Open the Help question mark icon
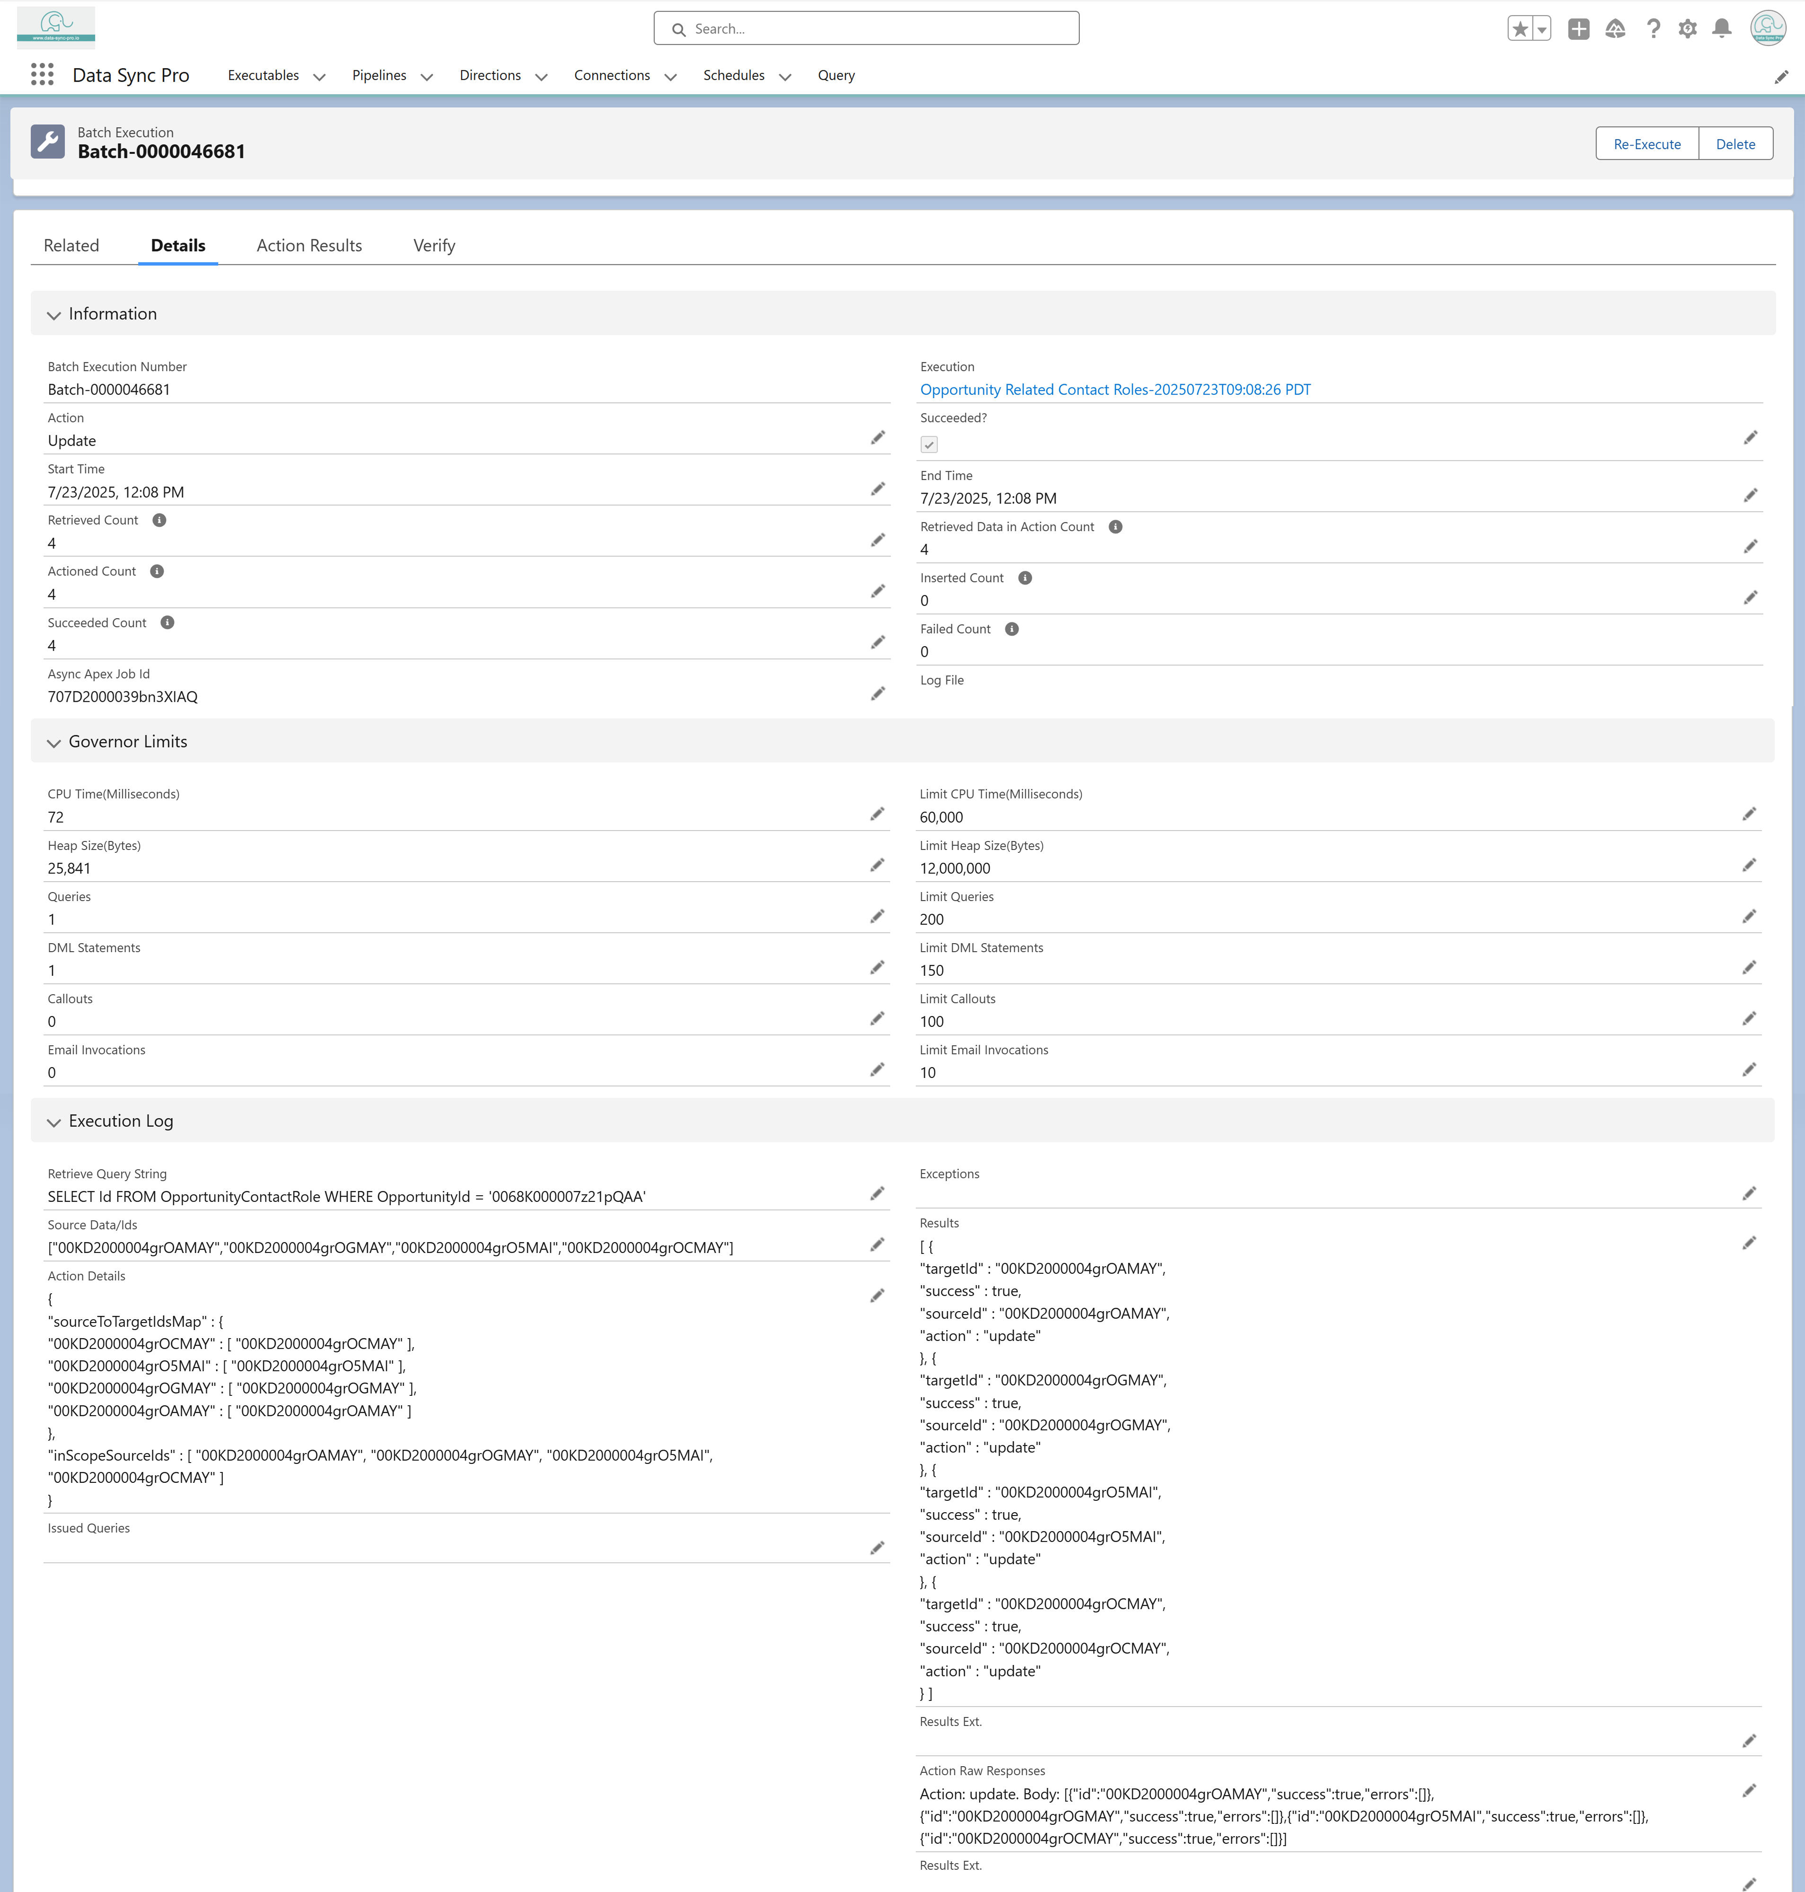 (x=1652, y=29)
